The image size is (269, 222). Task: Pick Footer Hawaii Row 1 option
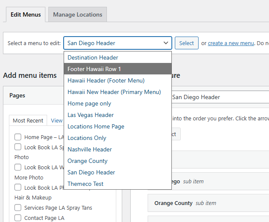pos(94,69)
